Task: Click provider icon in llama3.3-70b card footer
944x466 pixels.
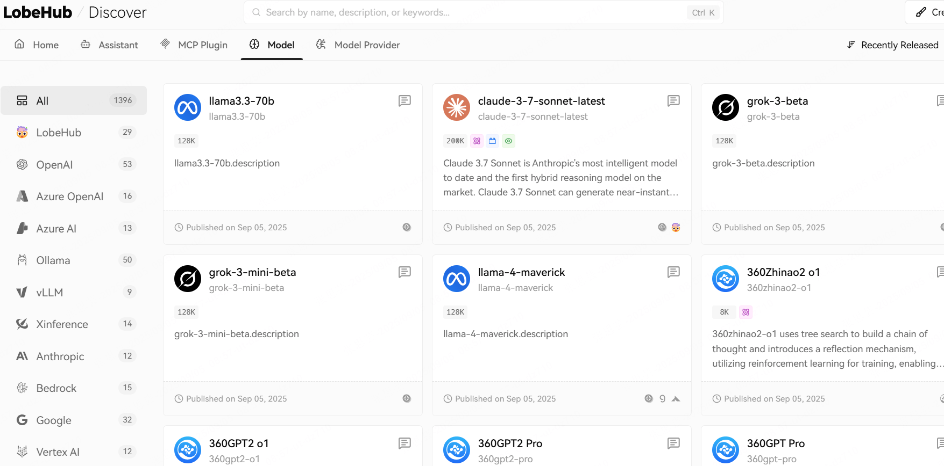Action: (407, 227)
